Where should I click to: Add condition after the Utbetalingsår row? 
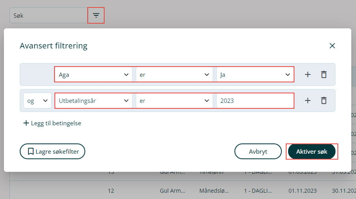(x=308, y=100)
